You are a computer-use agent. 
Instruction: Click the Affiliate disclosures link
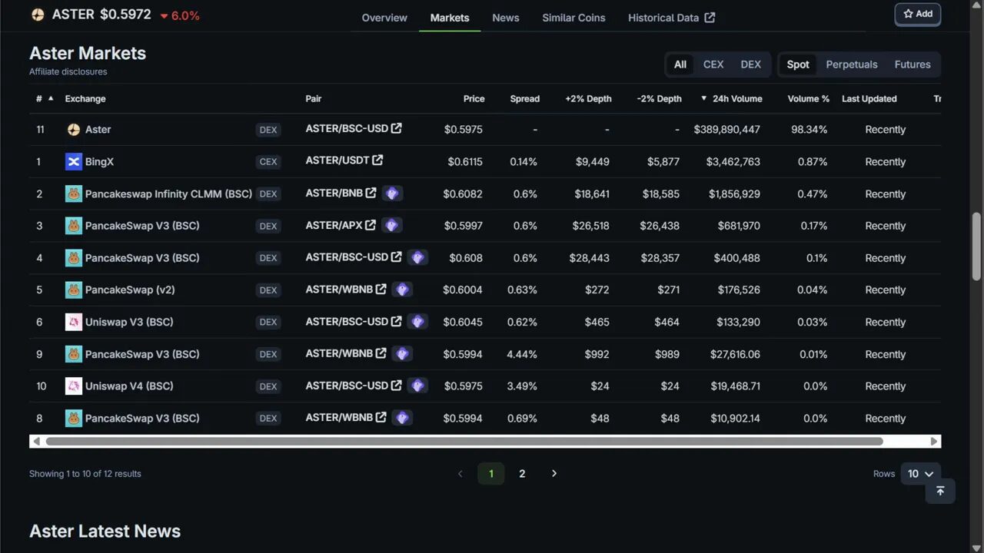68,71
